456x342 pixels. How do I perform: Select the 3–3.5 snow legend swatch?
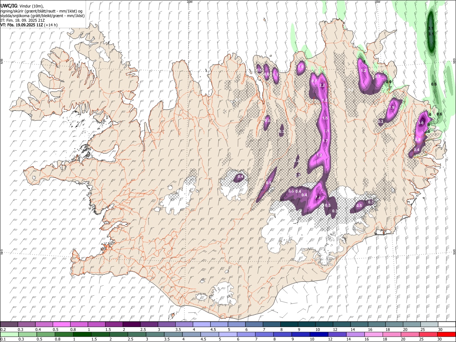[x=166, y=325]
